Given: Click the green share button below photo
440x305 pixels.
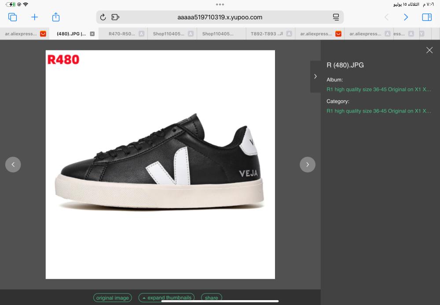Looking at the screenshot, I should [x=212, y=298].
